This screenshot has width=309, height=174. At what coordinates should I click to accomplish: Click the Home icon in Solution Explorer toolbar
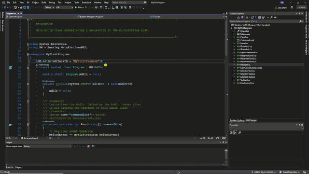pyautogui.click(x=239, y=17)
